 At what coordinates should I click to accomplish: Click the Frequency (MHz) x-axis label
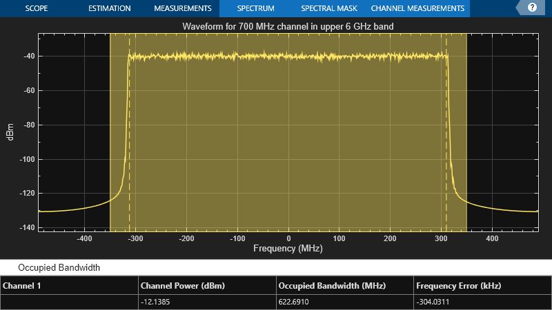click(288, 248)
